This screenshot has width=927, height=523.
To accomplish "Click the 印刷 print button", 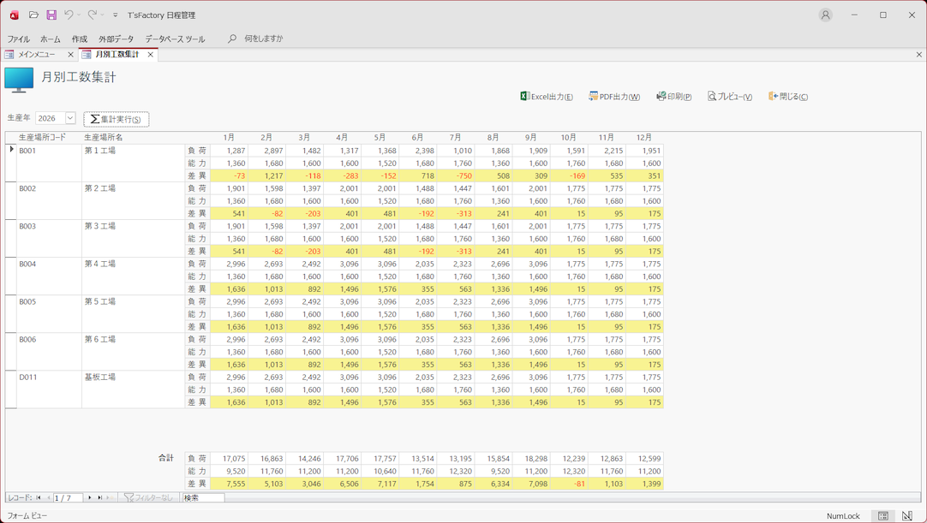I will [674, 97].
